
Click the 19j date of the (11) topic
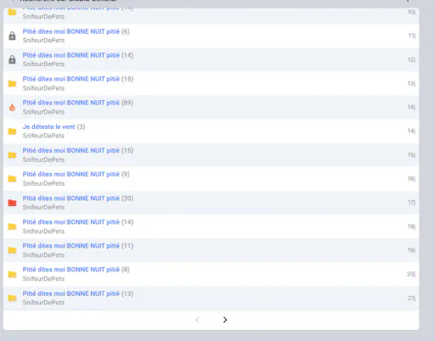pyautogui.click(x=412, y=250)
